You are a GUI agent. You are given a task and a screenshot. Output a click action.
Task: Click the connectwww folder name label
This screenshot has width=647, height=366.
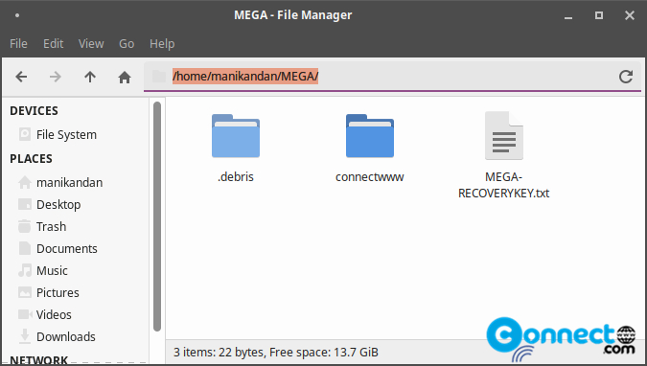pyautogui.click(x=370, y=176)
